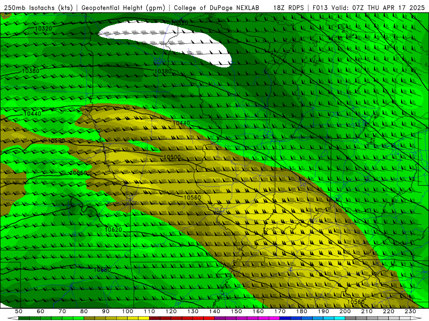This screenshot has width=429, height=321.
Task: Pick the 160 legend value
Action: pyautogui.click(x=258, y=311)
